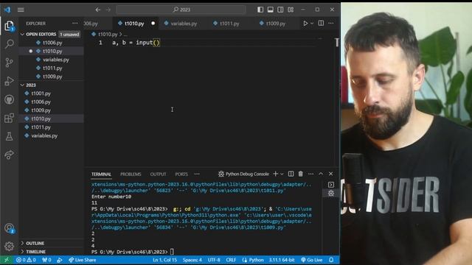Open the remote window indicator
The image size is (472, 265).
tap(7, 260)
